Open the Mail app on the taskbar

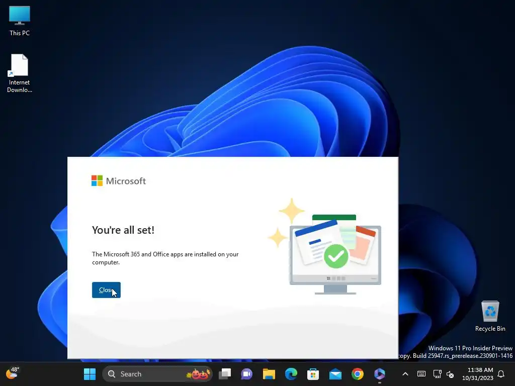coord(335,374)
